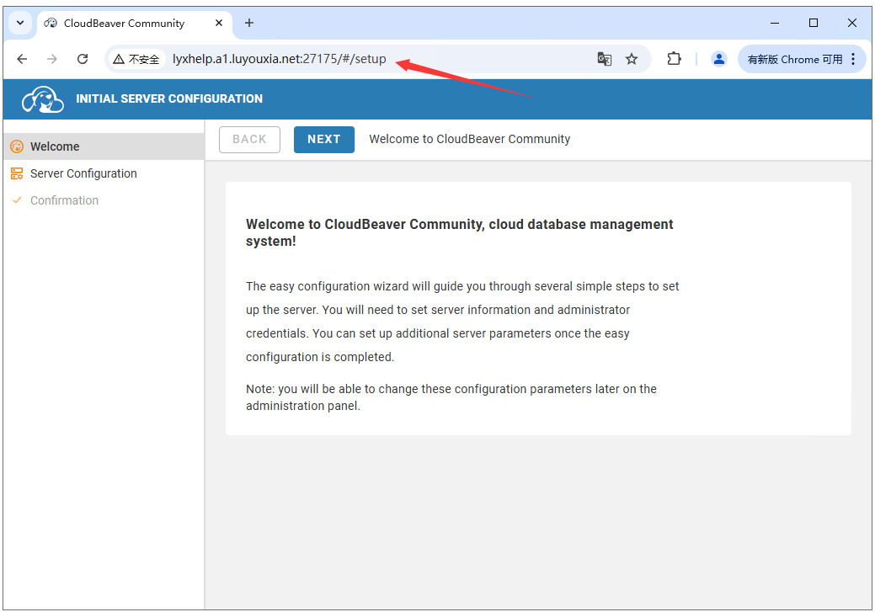Screen dimensions: 875x612
Task: Bookmark this page with star icon
Action: [x=631, y=59]
